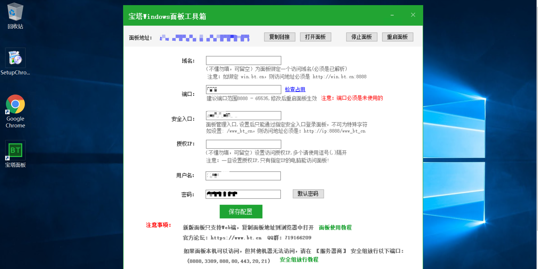Save settings with 保存配置 button
Image resolution: width=538 pixels, height=269 pixels.
(x=241, y=212)
